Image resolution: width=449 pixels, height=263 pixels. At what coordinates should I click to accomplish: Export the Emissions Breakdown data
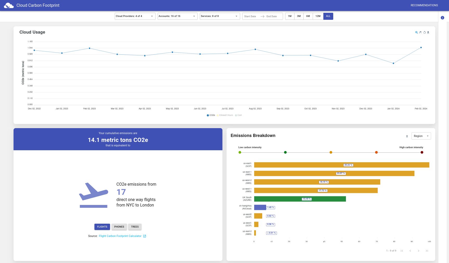coord(407,136)
